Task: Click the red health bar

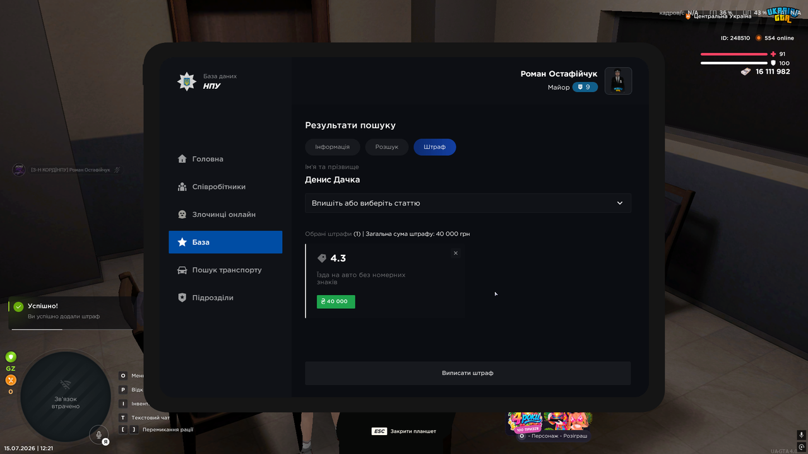Action: point(734,54)
